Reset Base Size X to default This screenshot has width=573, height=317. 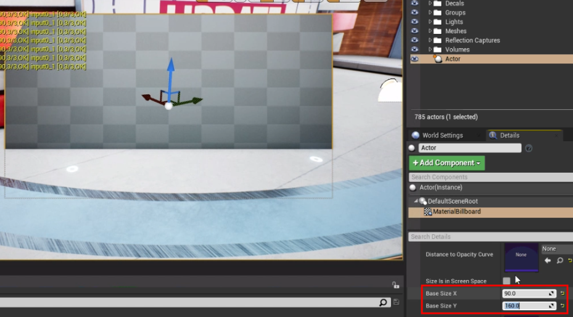(x=563, y=294)
